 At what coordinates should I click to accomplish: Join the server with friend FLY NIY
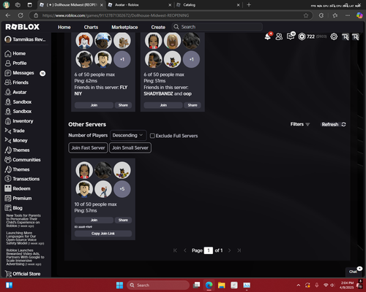point(94,105)
